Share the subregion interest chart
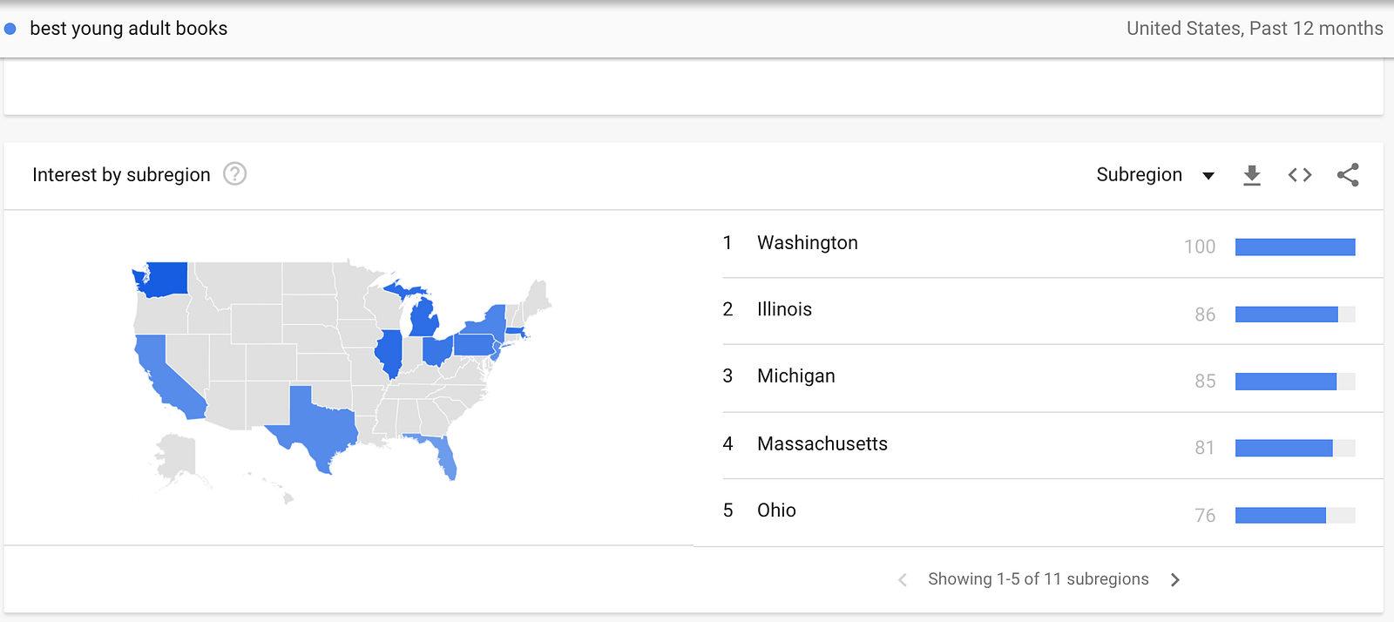This screenshot has height=622, width=1394. click(x=1348, y=175)
